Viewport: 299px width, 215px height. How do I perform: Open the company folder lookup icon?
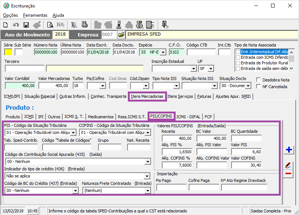pyautogui.click(x=121, y=35)
